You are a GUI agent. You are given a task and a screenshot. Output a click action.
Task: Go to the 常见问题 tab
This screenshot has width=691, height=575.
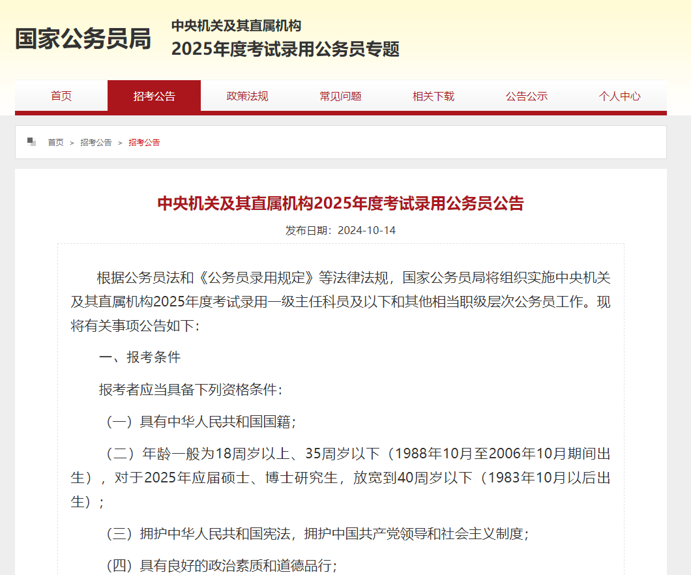point(340,96)
